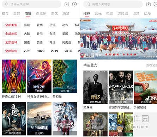
Task: Filter movies by 喜剧 genre
Action: coord(27,25)
